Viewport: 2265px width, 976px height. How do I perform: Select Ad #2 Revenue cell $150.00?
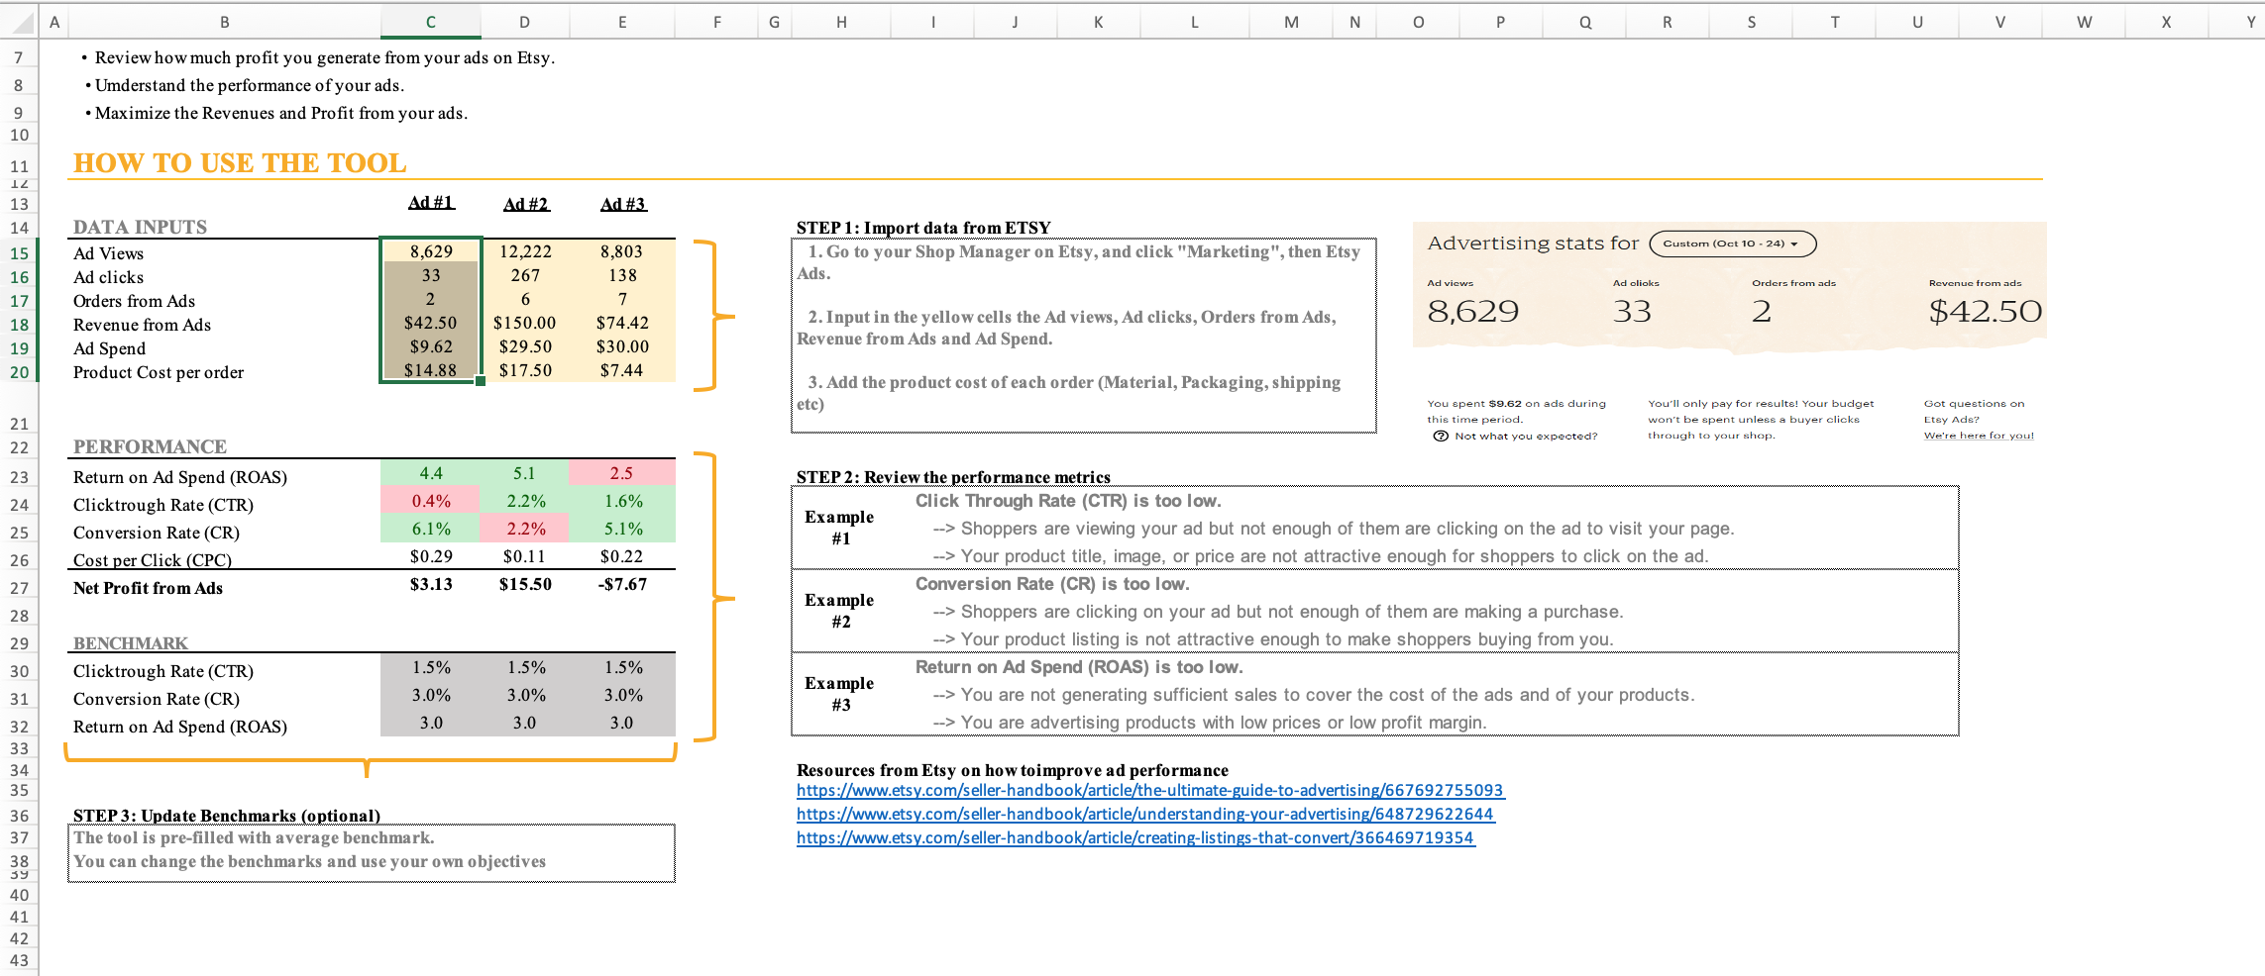click(525, 323)
